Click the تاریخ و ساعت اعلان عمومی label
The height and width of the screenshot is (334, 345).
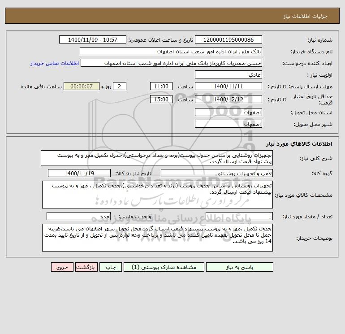tap(161, 40)
